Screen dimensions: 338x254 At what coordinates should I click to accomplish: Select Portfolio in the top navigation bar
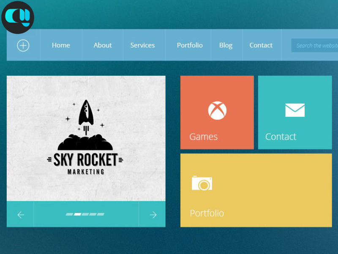click(x=190, y=45)
